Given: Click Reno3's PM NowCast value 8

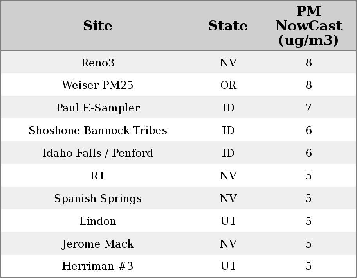Looking at the screenshot, I should tap(308, 63).
